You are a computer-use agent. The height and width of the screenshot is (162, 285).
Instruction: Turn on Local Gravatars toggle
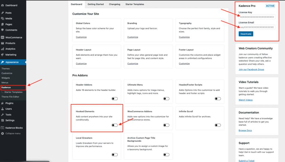(x=115, y=155)
